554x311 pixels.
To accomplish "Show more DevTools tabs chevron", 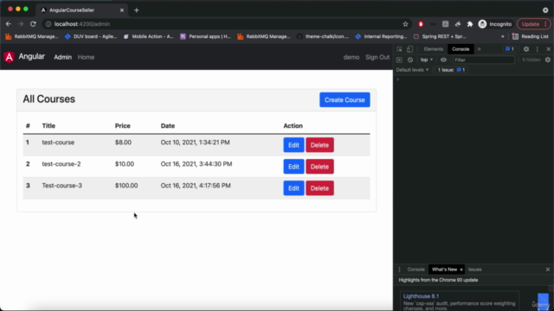I will coord(479,49).
